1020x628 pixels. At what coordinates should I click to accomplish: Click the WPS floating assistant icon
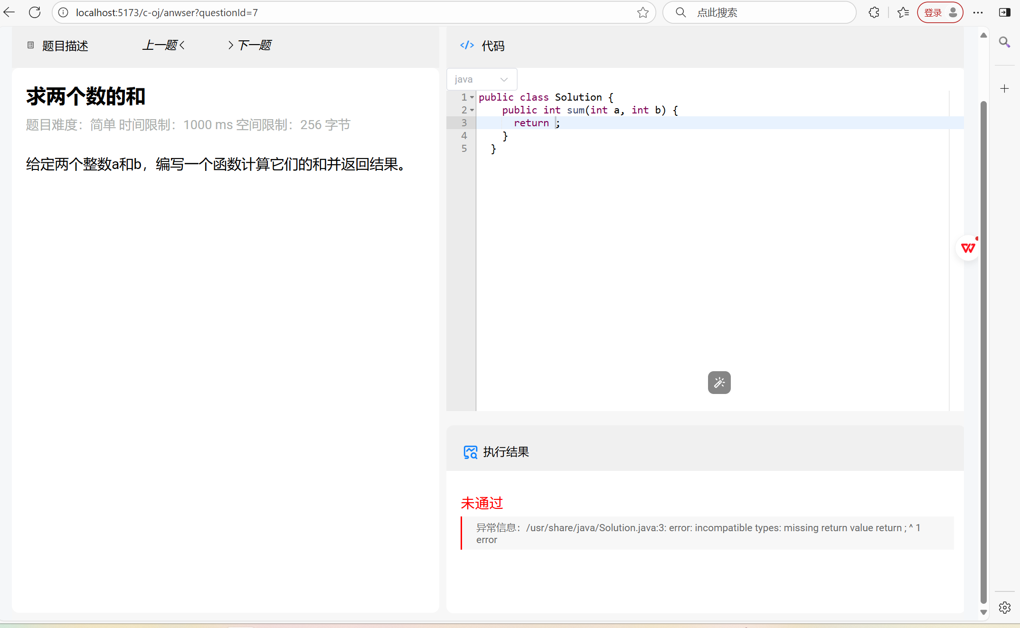pyautogui.click(x=968, y=248)
